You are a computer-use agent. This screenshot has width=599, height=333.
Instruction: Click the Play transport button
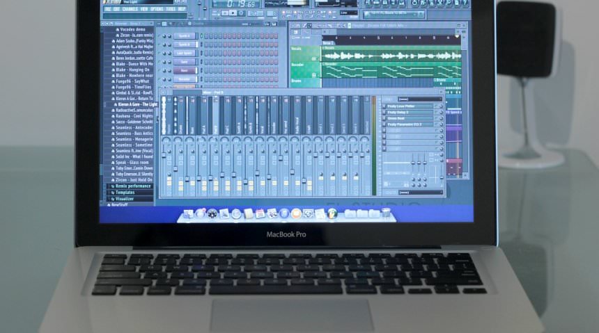pyautogui.click(x=225, y=13)
